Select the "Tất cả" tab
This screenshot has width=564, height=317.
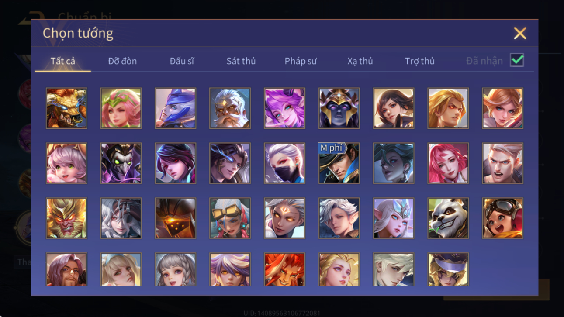[x=63, y=61]
